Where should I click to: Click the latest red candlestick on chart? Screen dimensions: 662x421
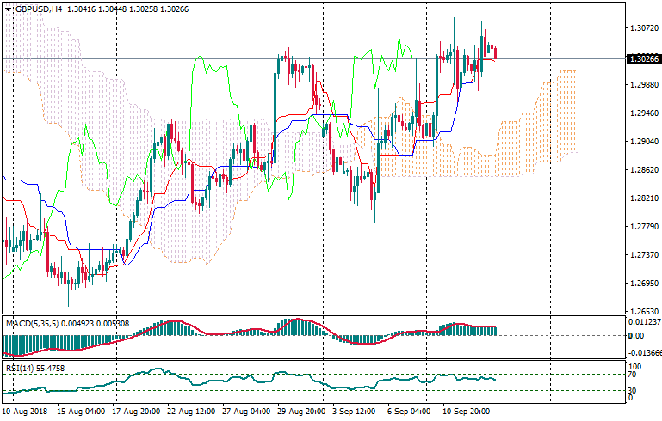(495, 52)
